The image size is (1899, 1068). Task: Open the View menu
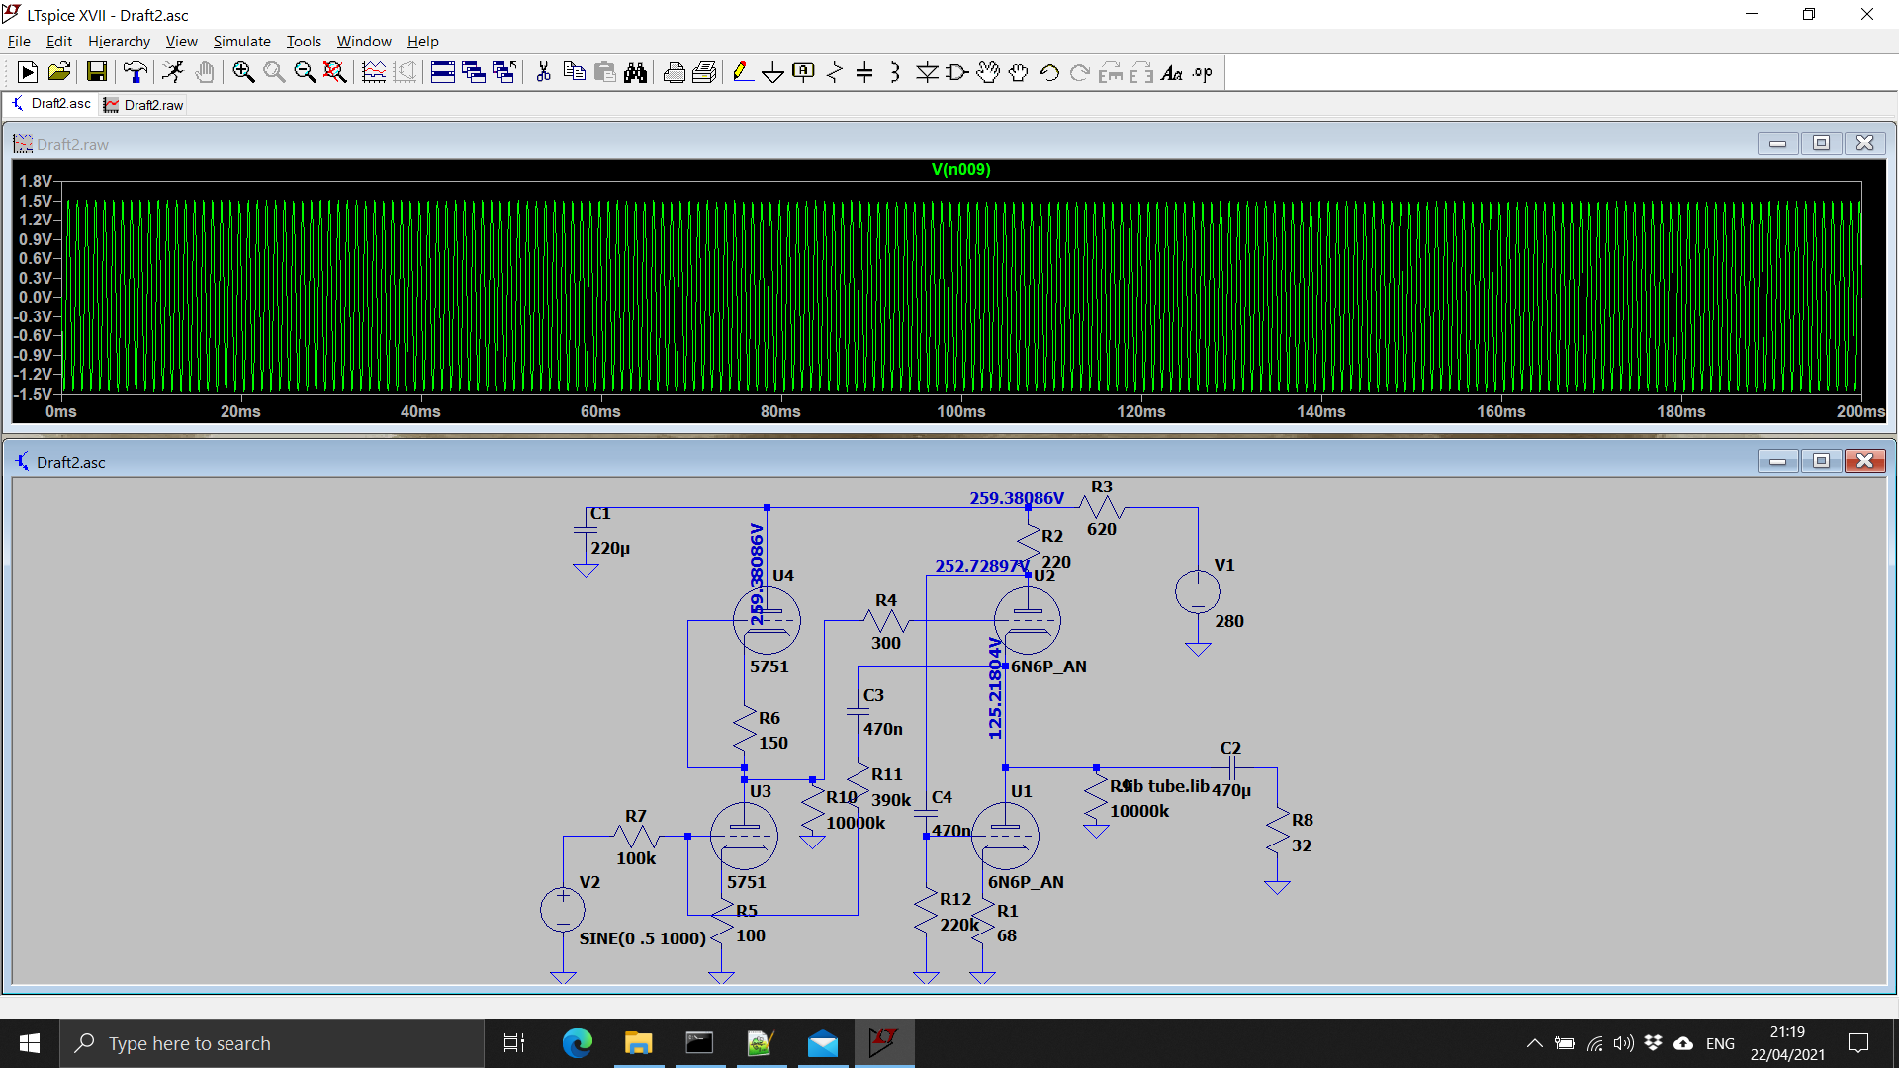point(182,41)
